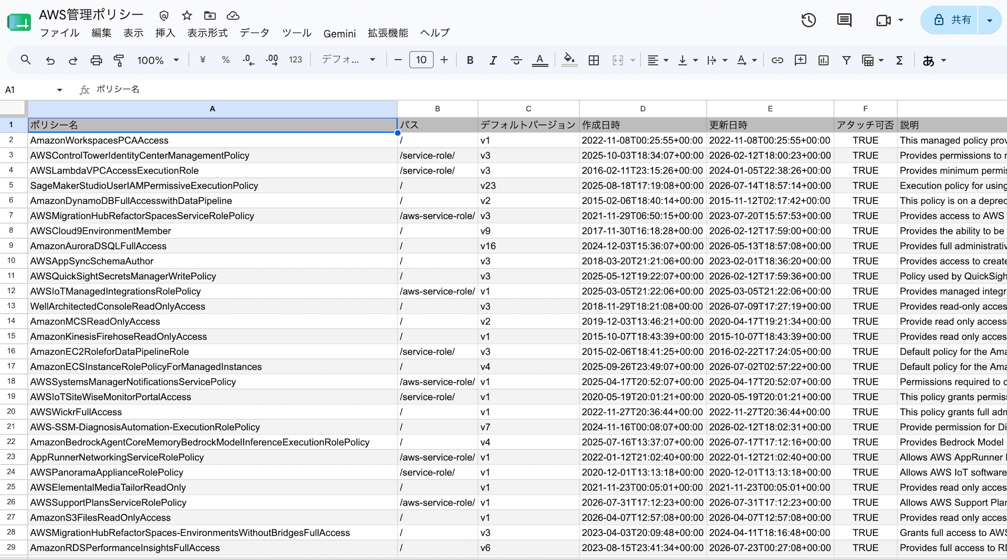Decrease the font size
Screen dimensions: 1007x559
pyautogui.click(x=398, y=60)
